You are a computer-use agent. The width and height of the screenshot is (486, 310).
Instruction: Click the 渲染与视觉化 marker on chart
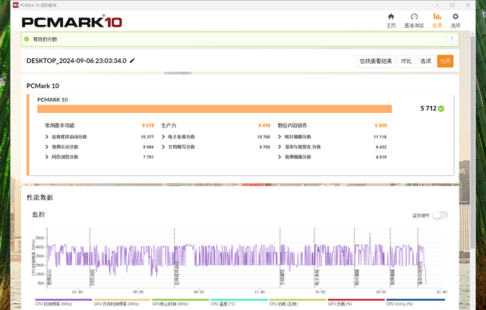point(420,274)
